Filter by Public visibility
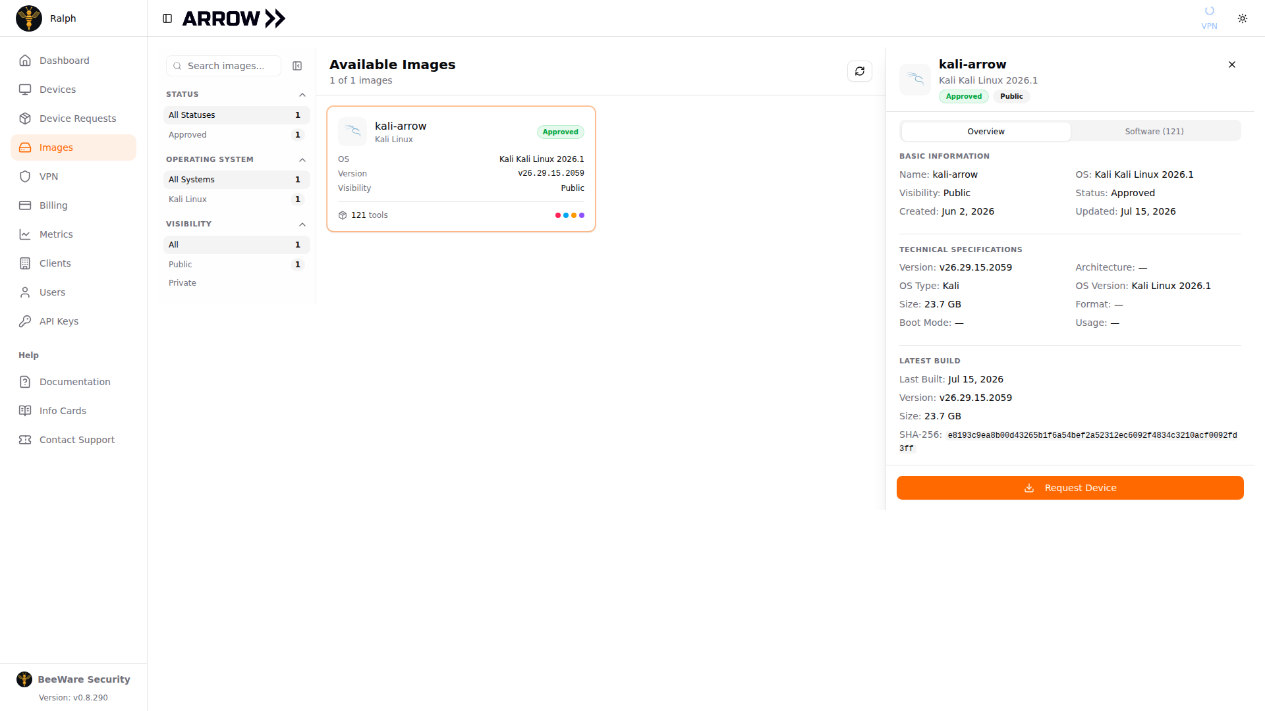Screen dimensions: 1265x711 (237, 265)
